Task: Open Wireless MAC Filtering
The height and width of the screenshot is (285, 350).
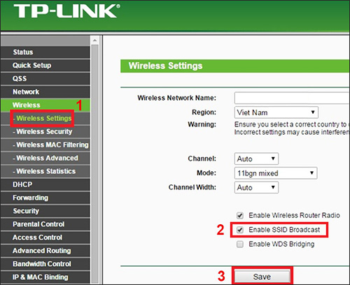Action: pos(45,145)
